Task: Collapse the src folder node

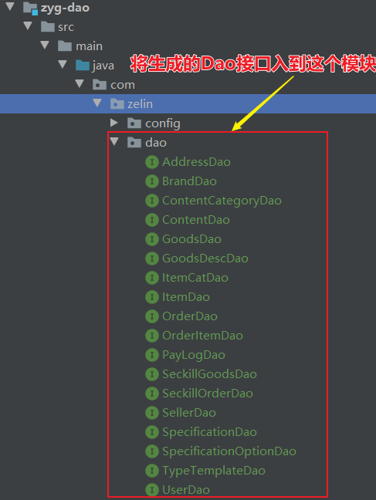Action: point(28,25)
